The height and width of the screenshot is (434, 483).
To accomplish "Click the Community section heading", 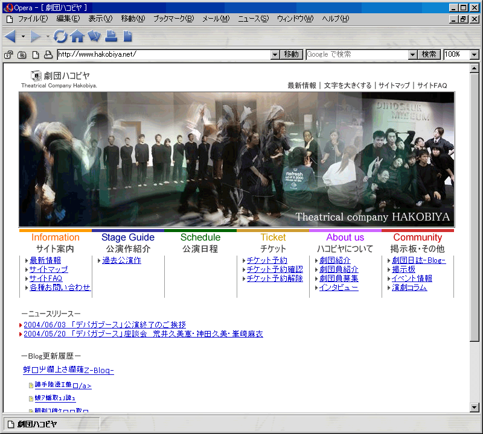I will click(417, 237).
